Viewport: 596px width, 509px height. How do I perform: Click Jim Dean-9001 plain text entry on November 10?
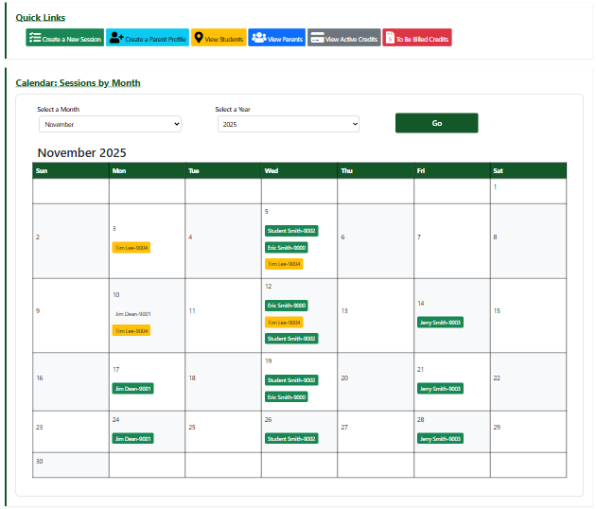click(x=132, y=314)
